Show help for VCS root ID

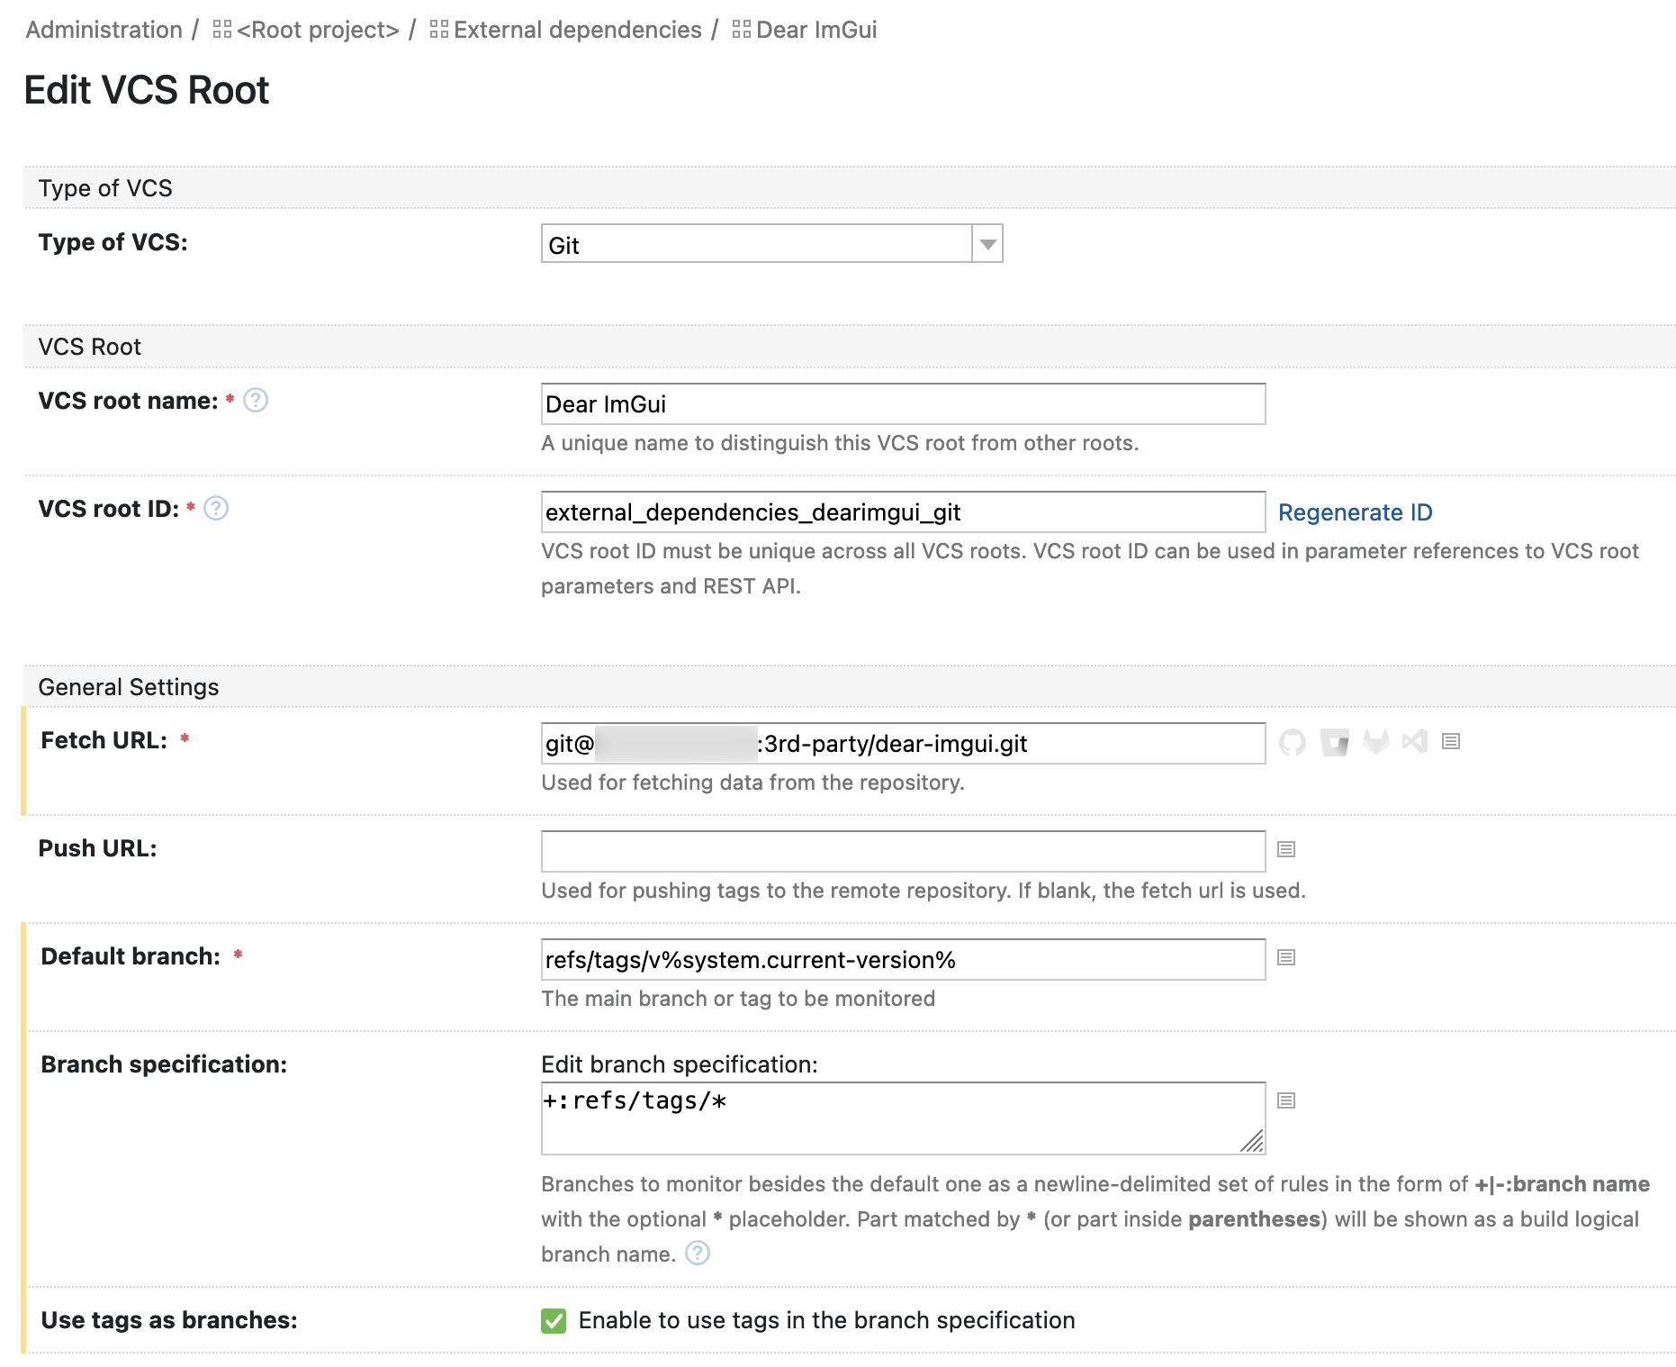click(x=216, y=508)
